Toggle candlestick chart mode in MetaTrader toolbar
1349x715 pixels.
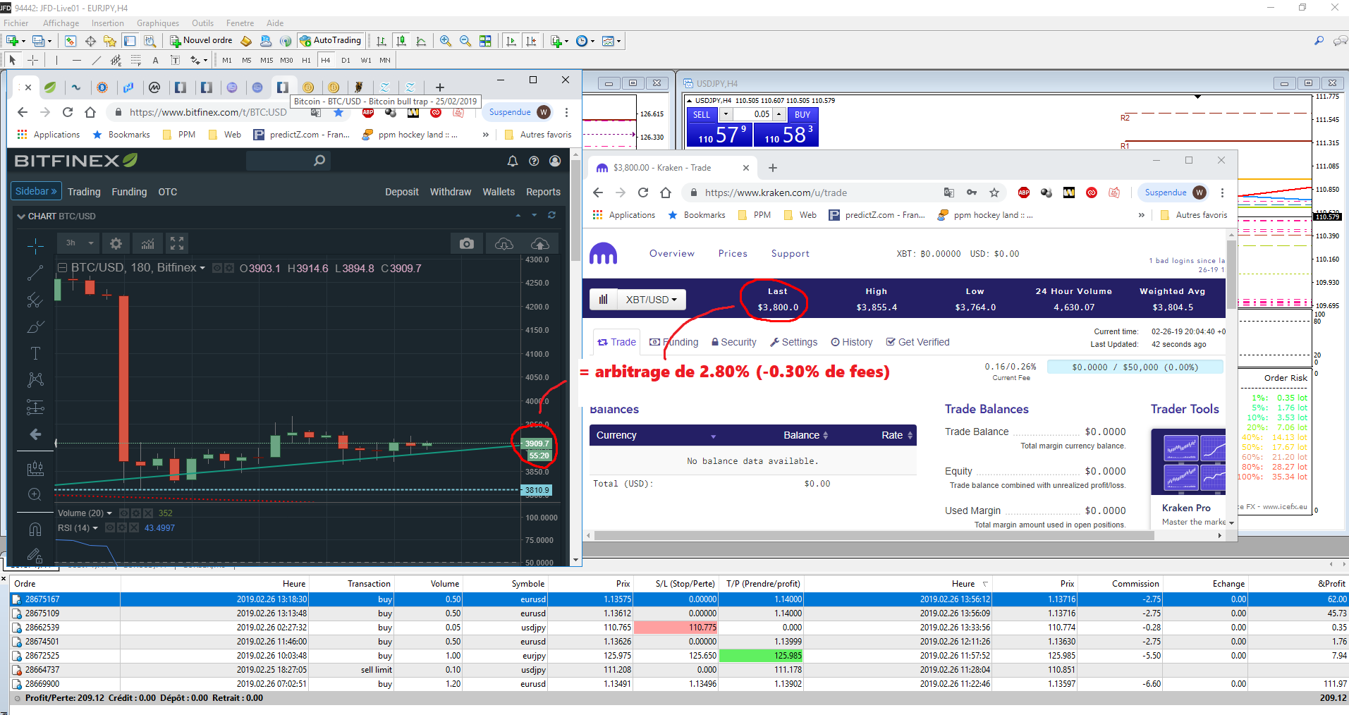pos(401,41)
